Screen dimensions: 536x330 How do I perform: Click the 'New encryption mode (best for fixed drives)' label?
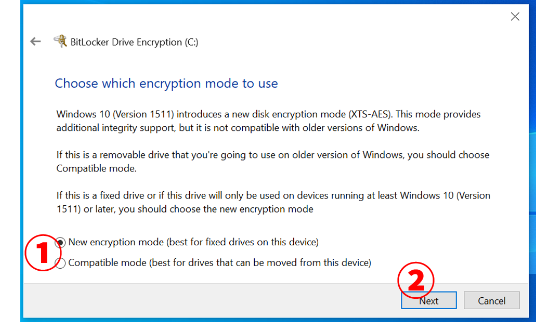pos(193,242)
